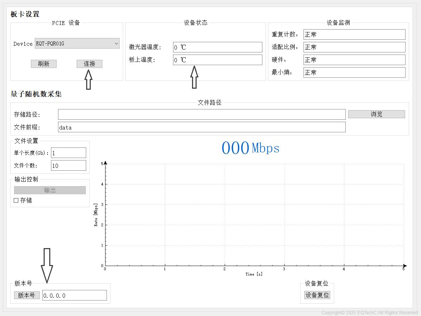Image resolution: width=421 pixels, height=316 pixels.
Task: Focus the 单个长度(Gb) input field
Action: tap(69, 153)
